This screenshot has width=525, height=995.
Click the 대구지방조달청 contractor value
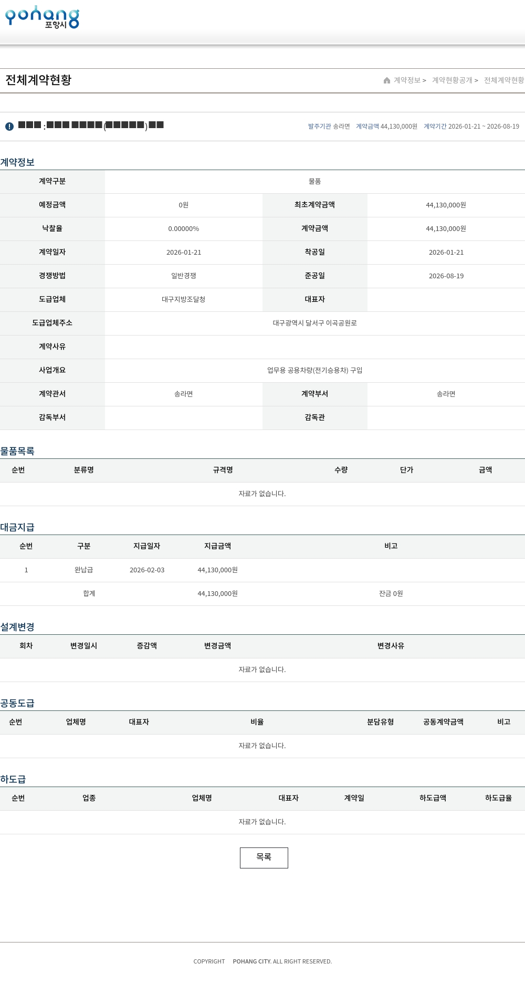pos(183,299)
